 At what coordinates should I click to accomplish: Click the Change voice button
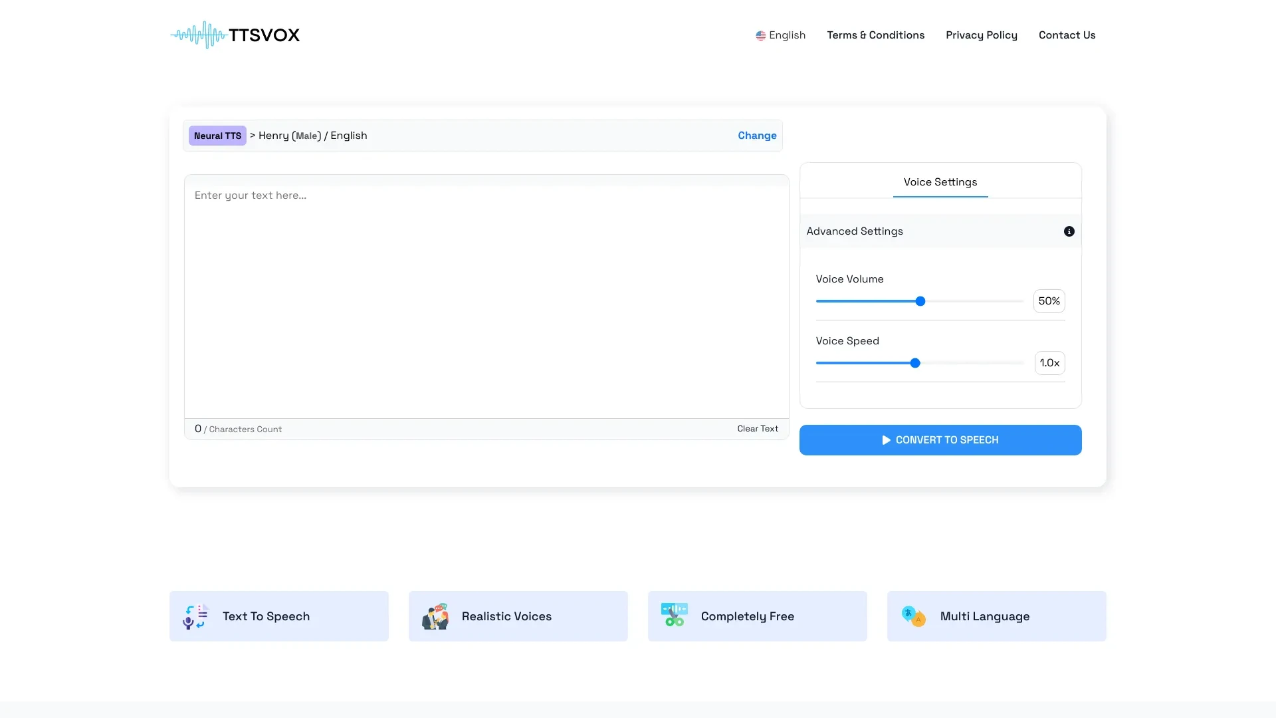(x=757, y=135)
